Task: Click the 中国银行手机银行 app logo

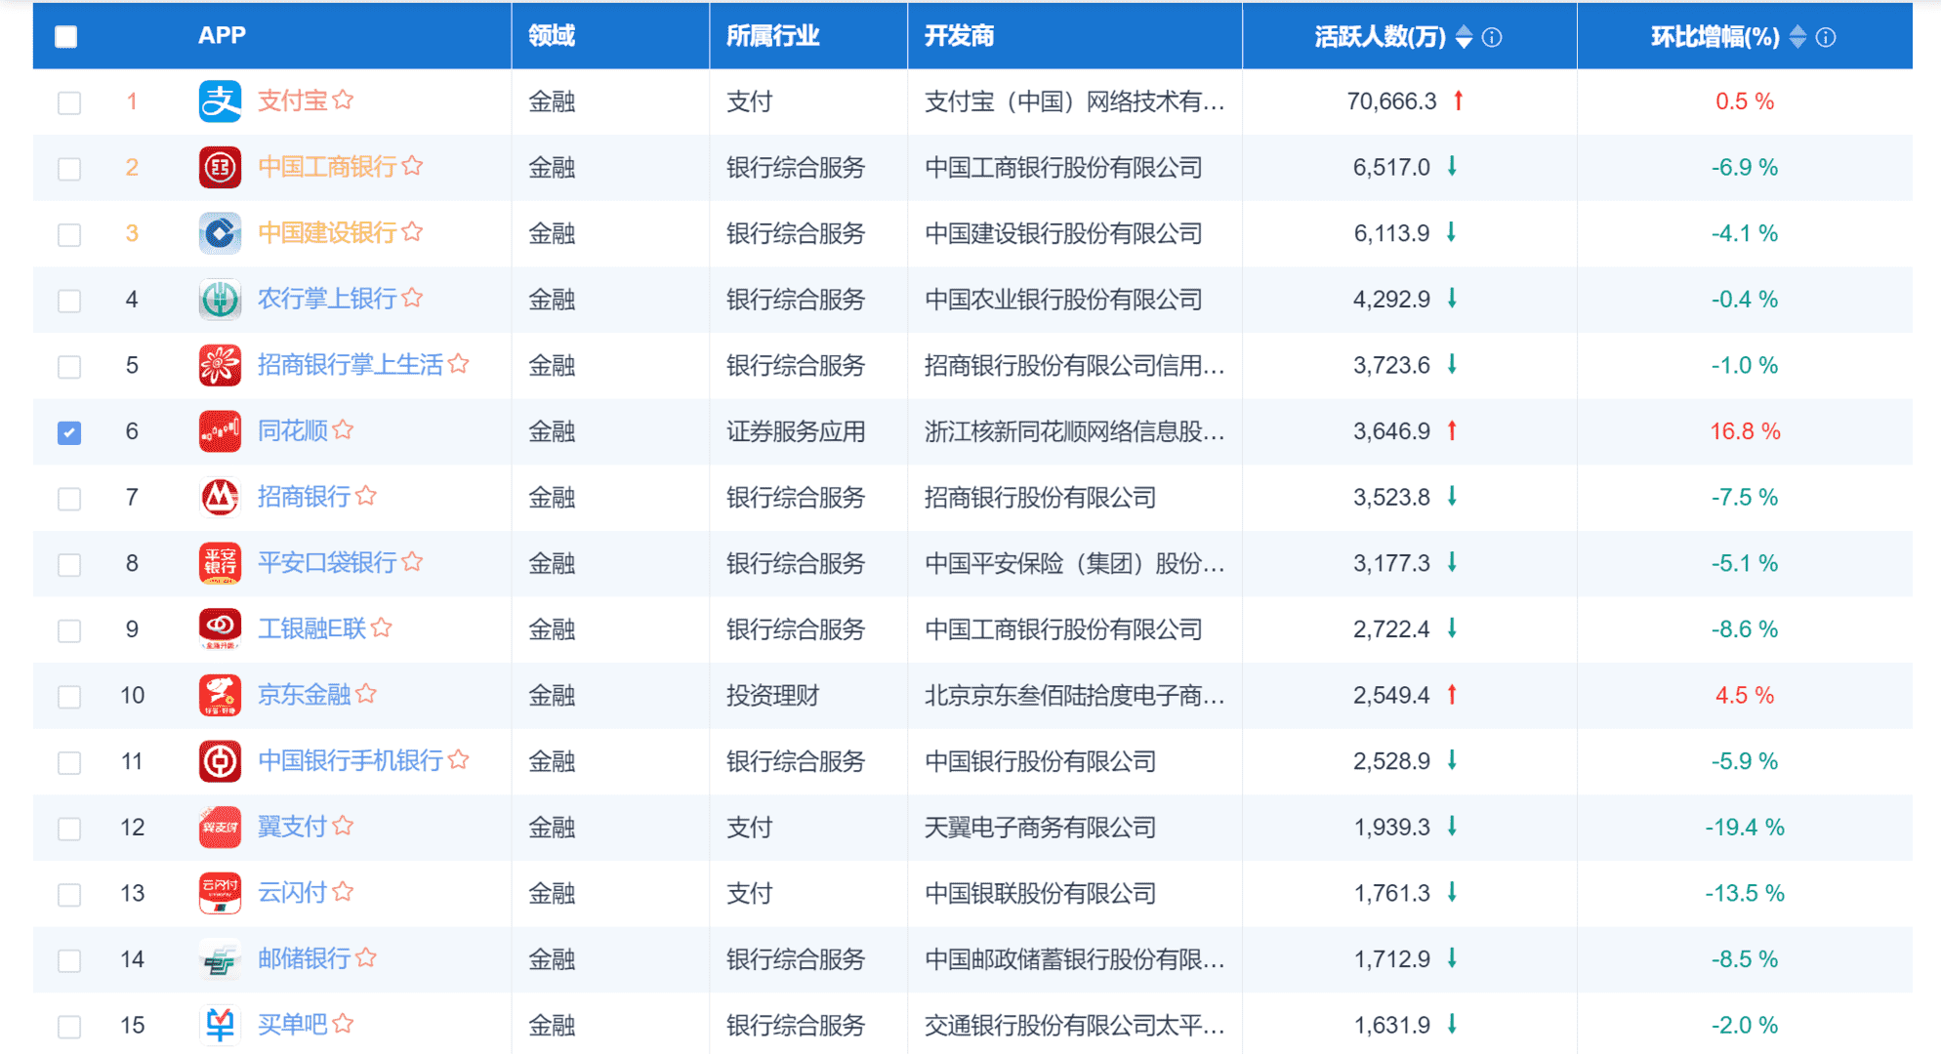Action: coord(220,761)
